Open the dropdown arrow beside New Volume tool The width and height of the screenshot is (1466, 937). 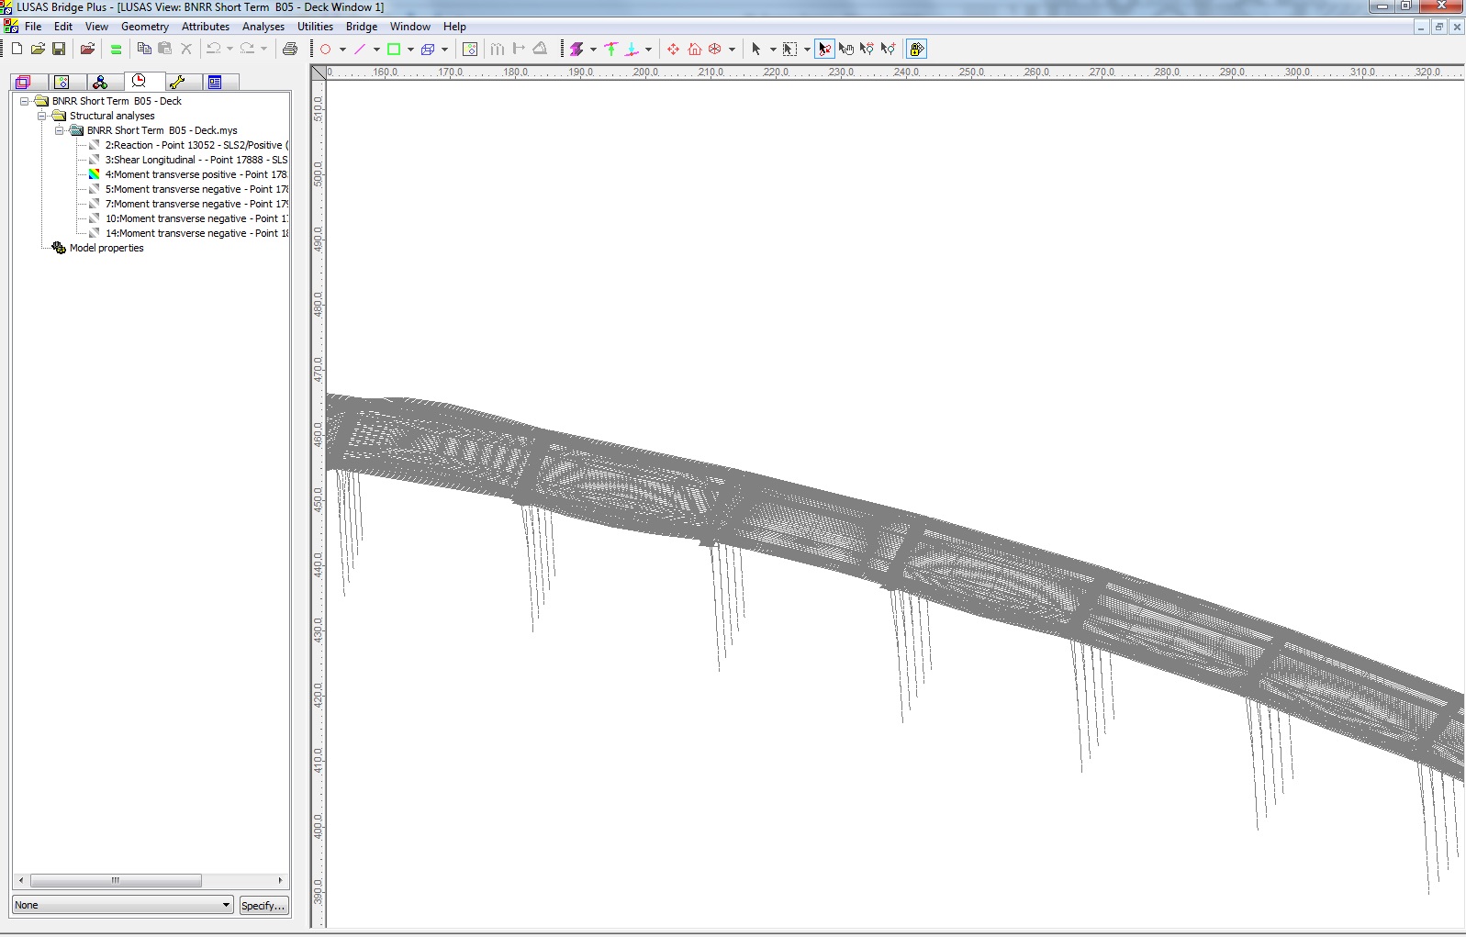point(444,50)
